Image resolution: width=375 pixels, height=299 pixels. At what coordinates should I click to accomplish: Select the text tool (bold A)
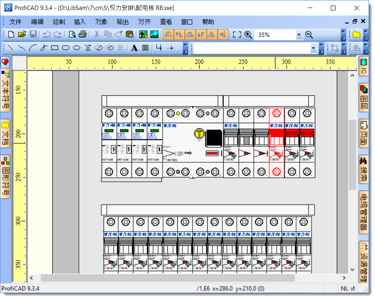pos(135,48)
